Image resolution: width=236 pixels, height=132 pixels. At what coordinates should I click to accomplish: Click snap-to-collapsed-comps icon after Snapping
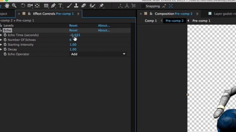point(171,6)
